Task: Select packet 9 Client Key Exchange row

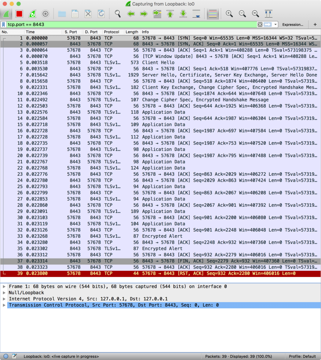Action: pos(160,88)
